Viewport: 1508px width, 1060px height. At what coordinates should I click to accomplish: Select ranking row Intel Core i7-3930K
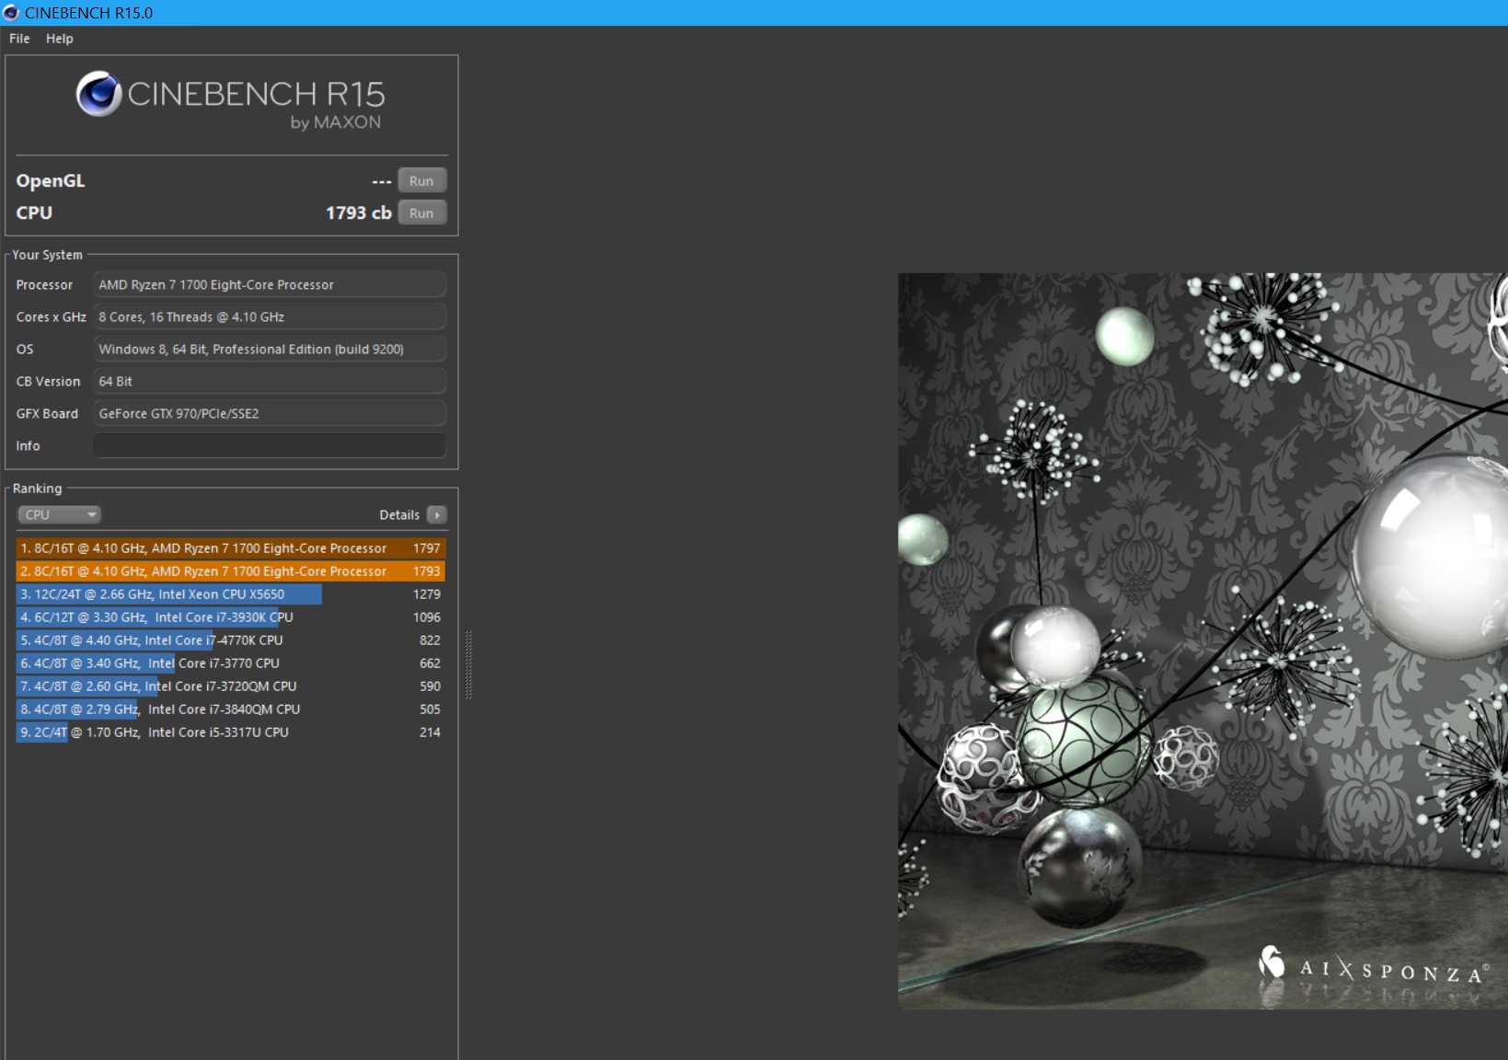[231, 617]
